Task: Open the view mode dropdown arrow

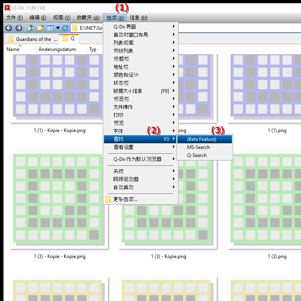Action: click(x=58, y=28)
